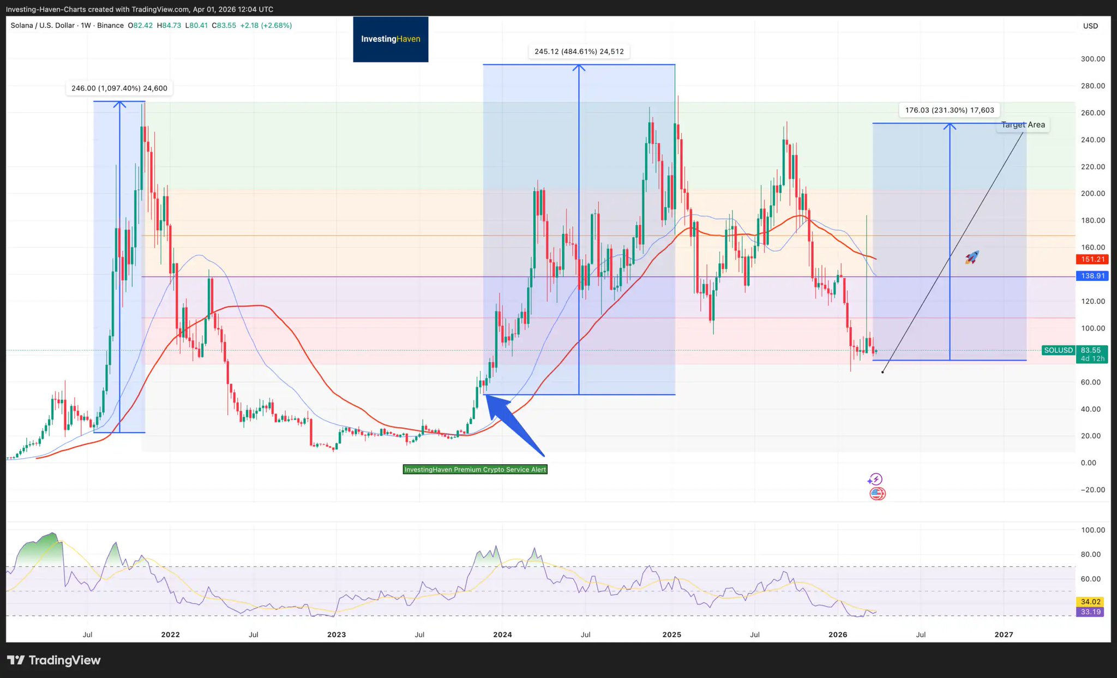Click the Target Area text label
The width and height of the screenshot is (1117, 678).
(x=1023, y=125)
